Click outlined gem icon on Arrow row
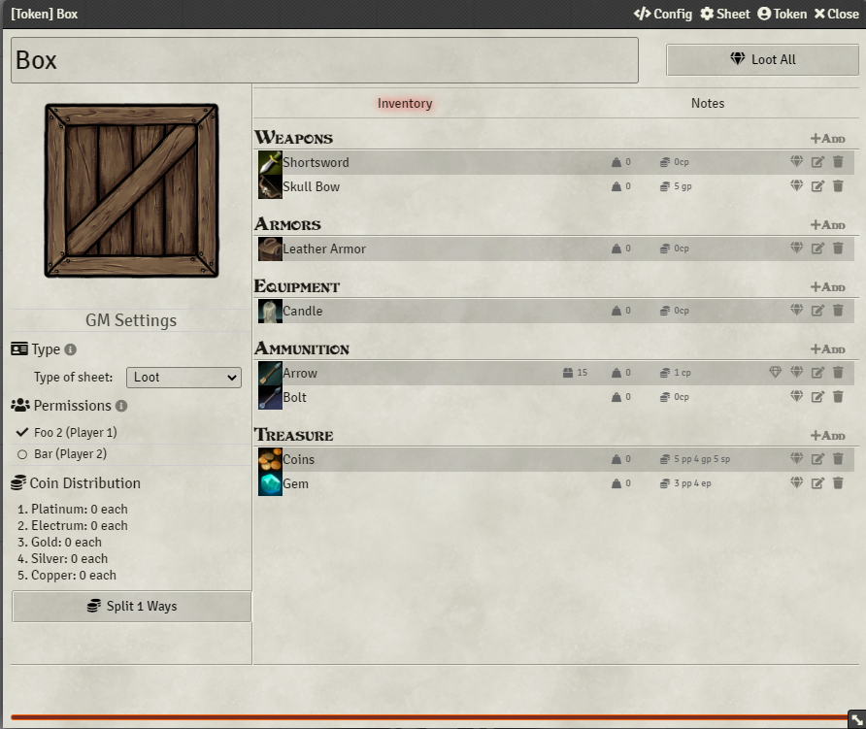The width and height of the screenshot is (866, 729). pos(775,373)
